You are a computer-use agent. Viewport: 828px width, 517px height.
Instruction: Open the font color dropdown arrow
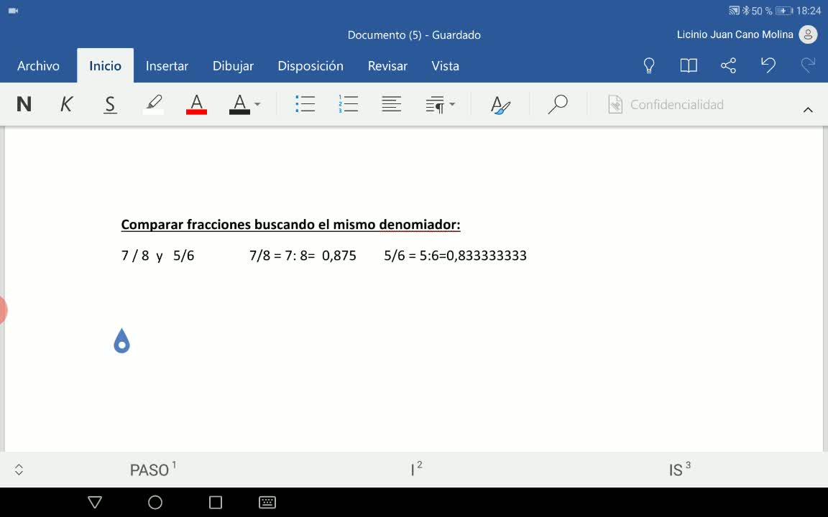tap(257, 104)
